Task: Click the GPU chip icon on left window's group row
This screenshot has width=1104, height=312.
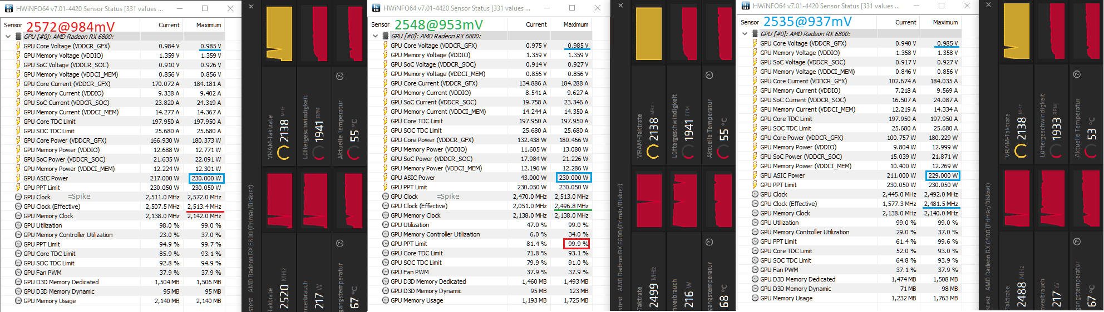Action: click(x=19, y=37)
